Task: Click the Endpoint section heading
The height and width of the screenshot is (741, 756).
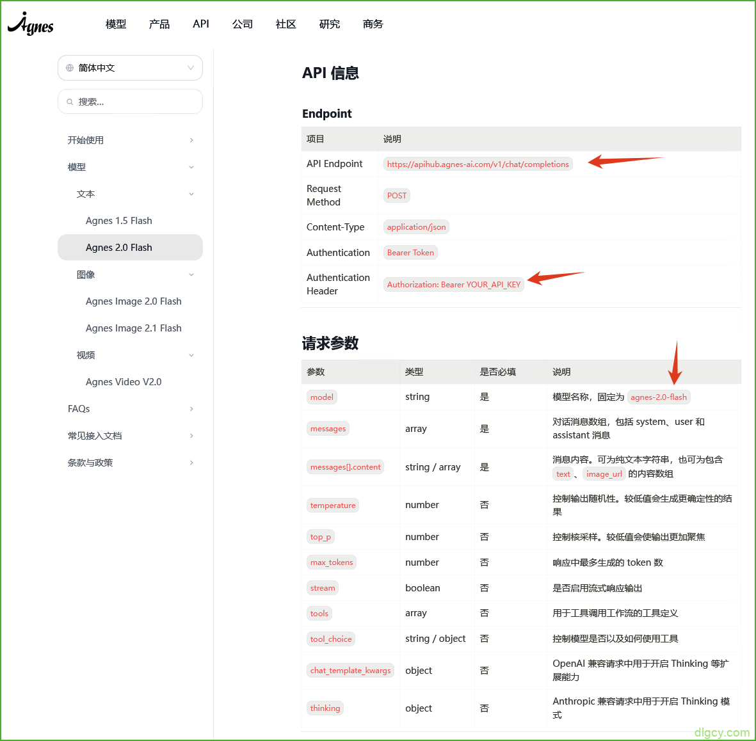Action: [327, 114]
